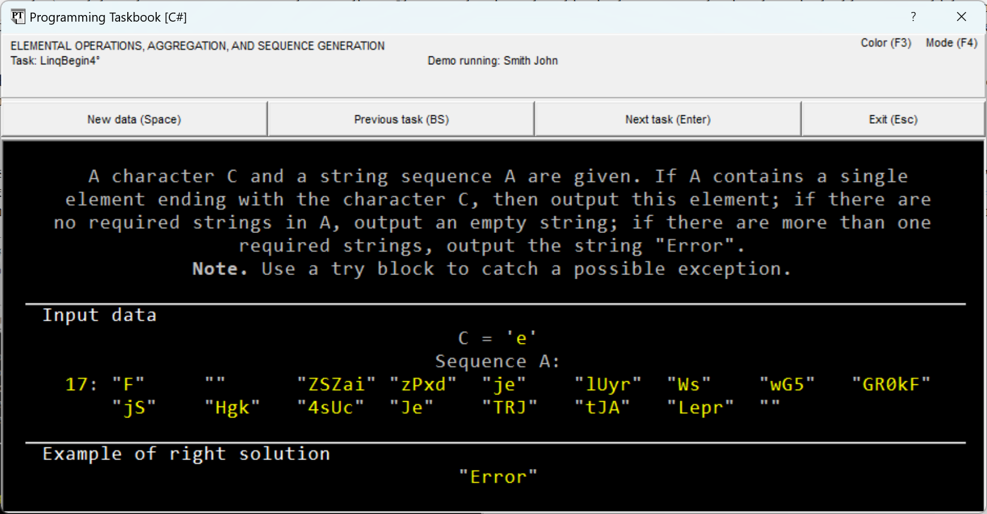Click the C = 'e' input value

click(x=498, y=339)
